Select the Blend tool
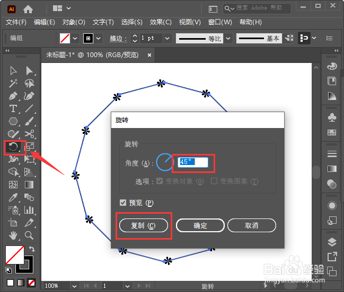The width and height of the screenshot is (344, 292). (29, 197)
